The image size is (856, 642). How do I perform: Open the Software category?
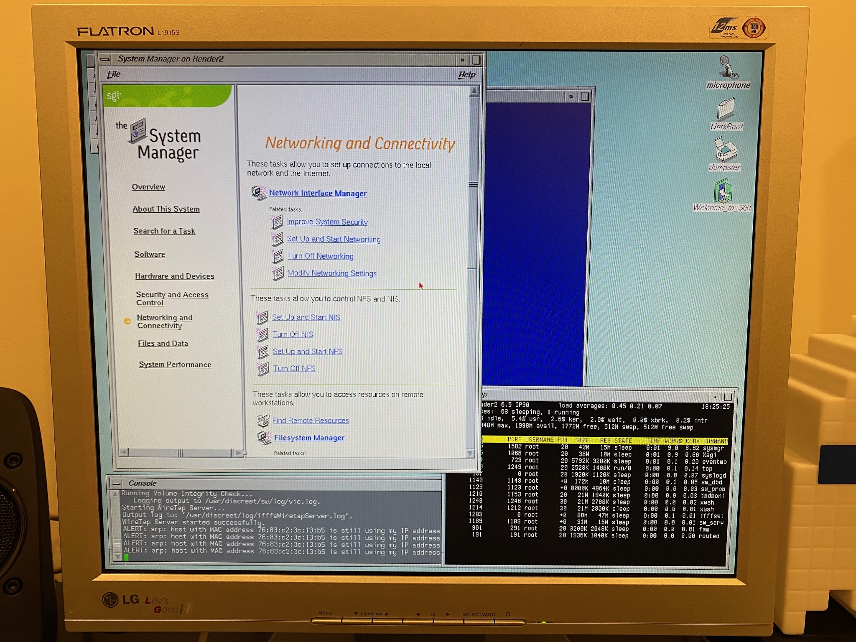tap(150, 254)
